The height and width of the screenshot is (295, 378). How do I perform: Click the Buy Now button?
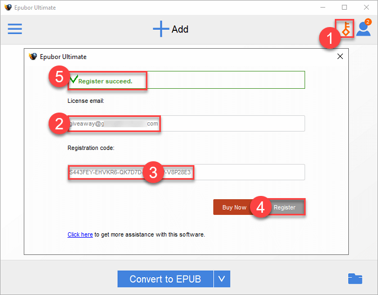click(x=234, y=207)
